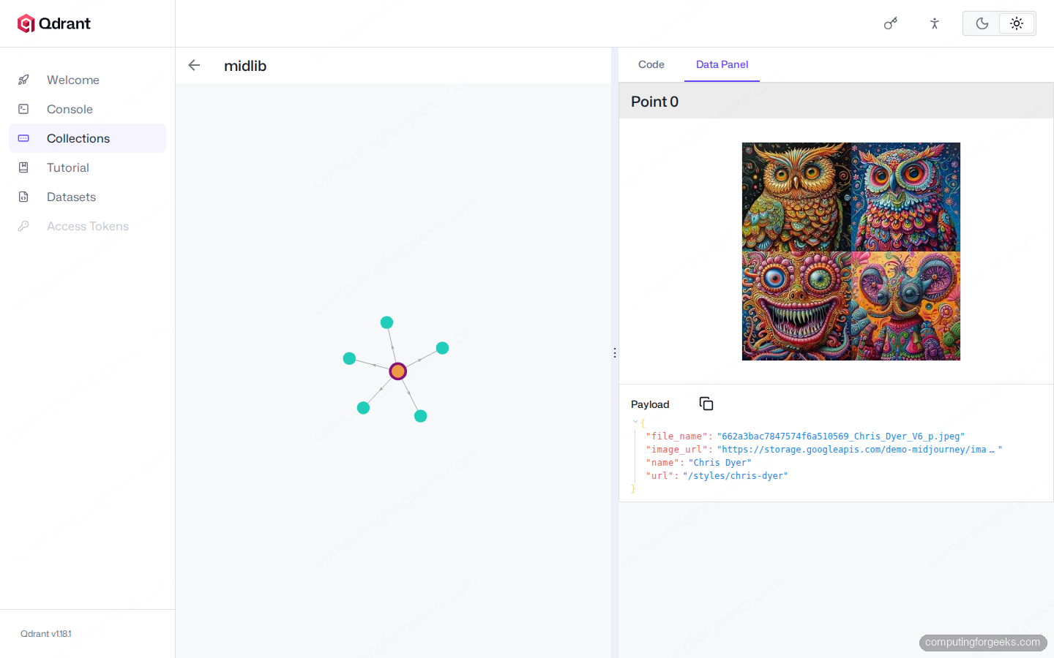The height and width of the screenshot is (658, 1054).
Task: Click the "Payload" label
Action: click(x=650, y=404)
